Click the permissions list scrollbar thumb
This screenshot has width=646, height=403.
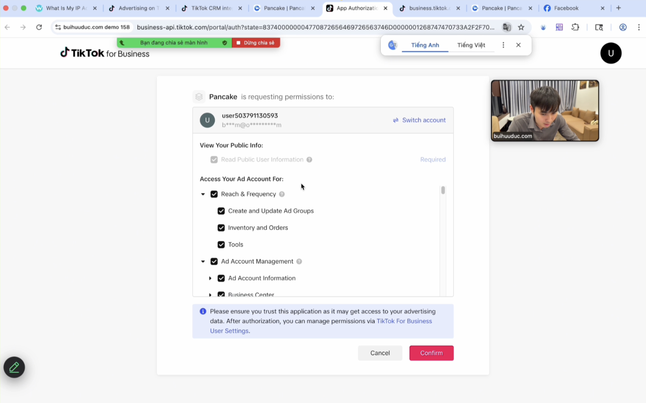pyautogui.click(x=443, y=190)
